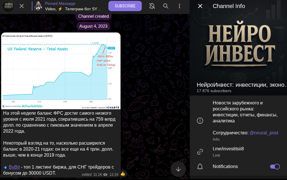Screen dimensions: 287x180
Task: Click the 'Новости зарубежного и российского рынка' description
Action: point(245,112)
